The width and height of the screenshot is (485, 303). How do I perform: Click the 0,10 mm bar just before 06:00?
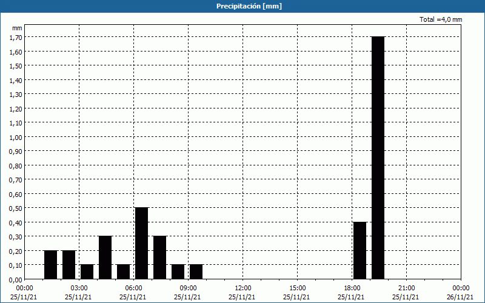click(124, 272)
